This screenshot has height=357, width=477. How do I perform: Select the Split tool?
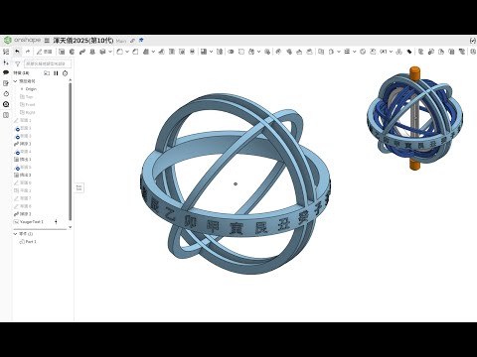pos(241,52)
